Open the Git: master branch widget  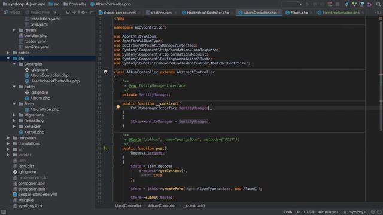click(329, 212)
